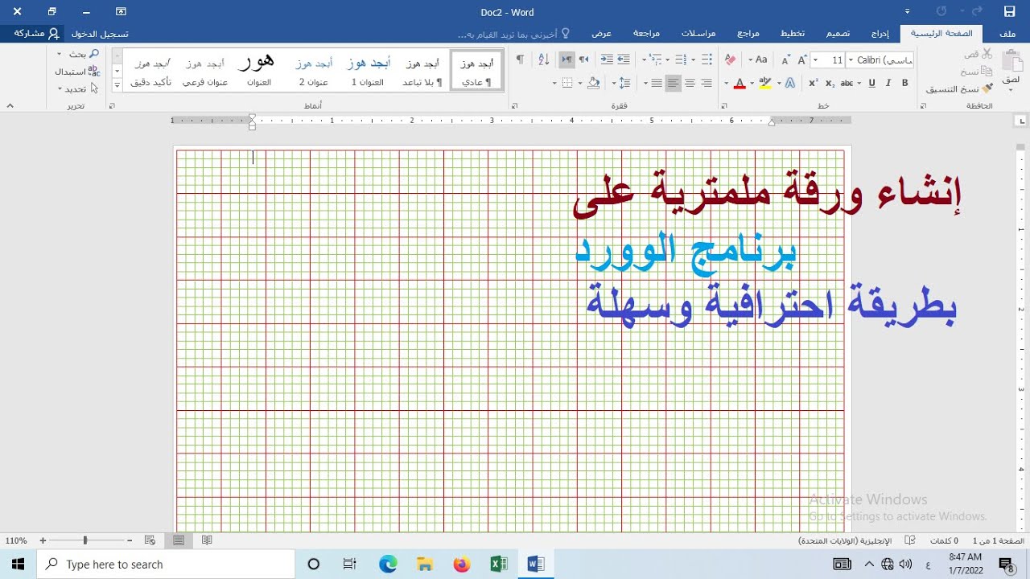
Task: Click the Clear All Formatting eraser icon
Action: tap(730, 60)
